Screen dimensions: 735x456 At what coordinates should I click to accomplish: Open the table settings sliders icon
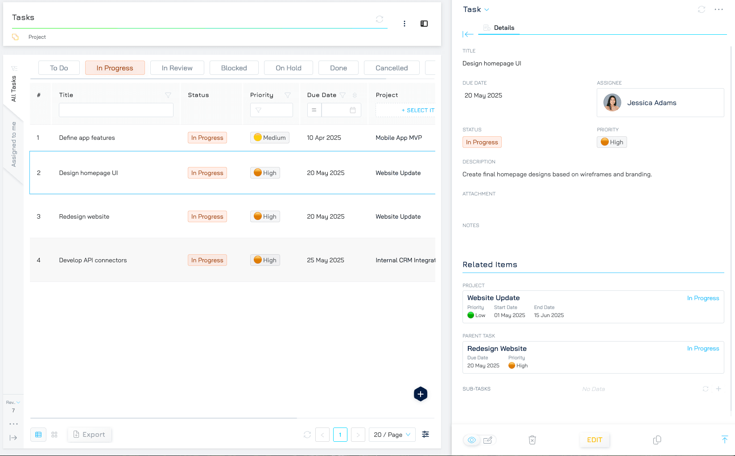point(425,434)
